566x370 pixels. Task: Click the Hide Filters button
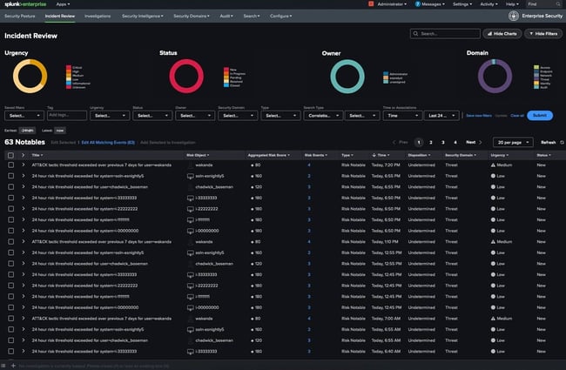(x=542, y=33)
